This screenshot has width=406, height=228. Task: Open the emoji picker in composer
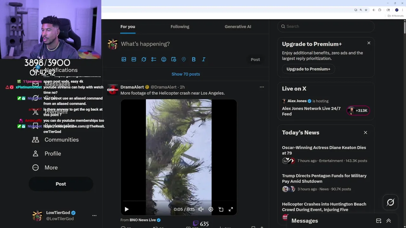tap(164, 59)
